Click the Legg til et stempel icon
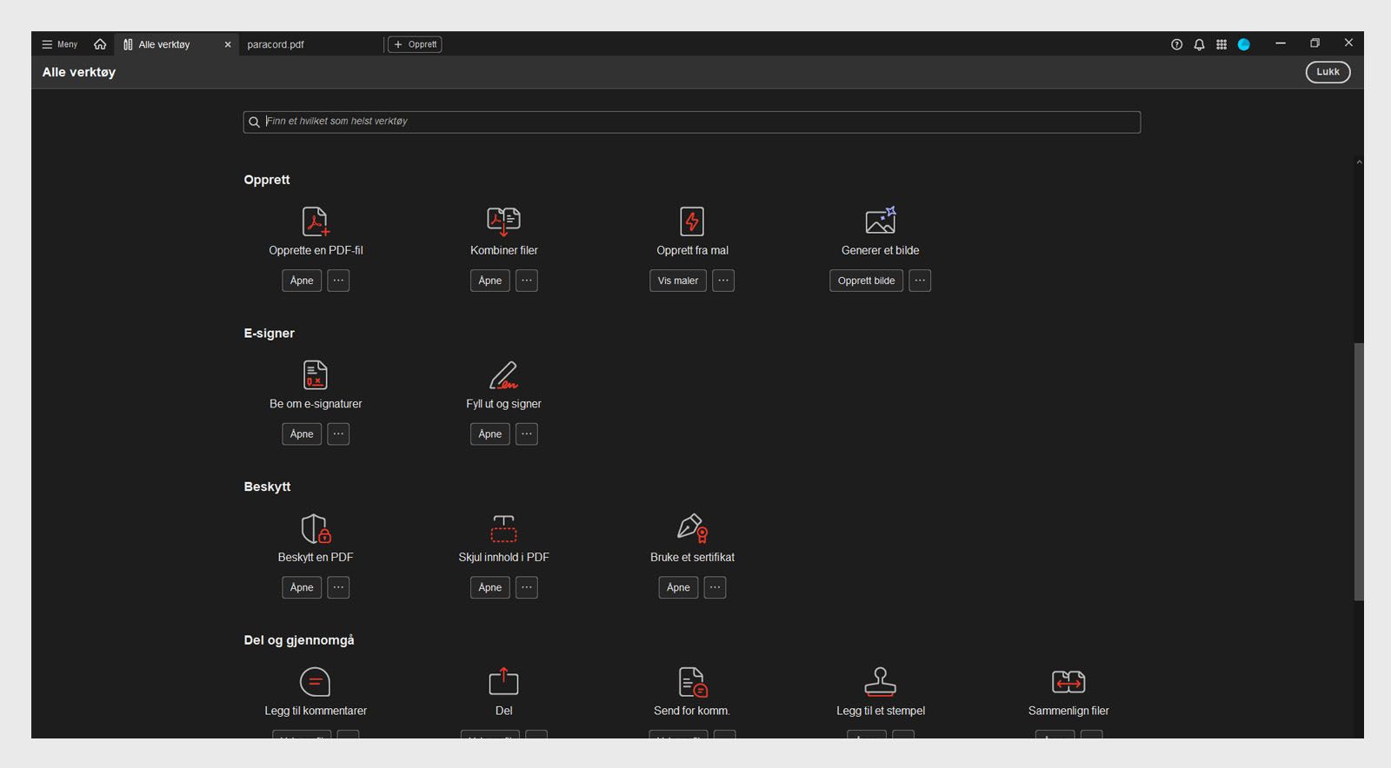 click(x=881, y=682)
